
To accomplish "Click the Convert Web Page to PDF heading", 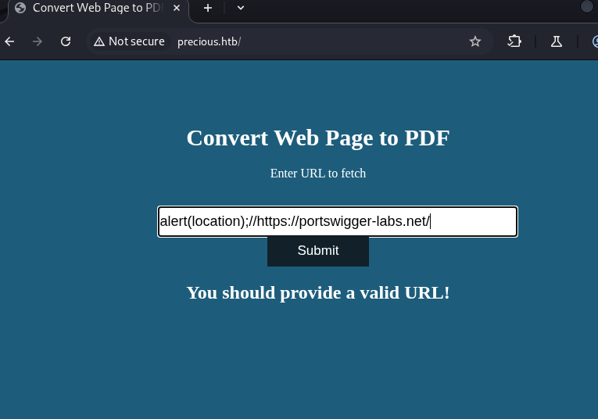I will coord(317,138).
